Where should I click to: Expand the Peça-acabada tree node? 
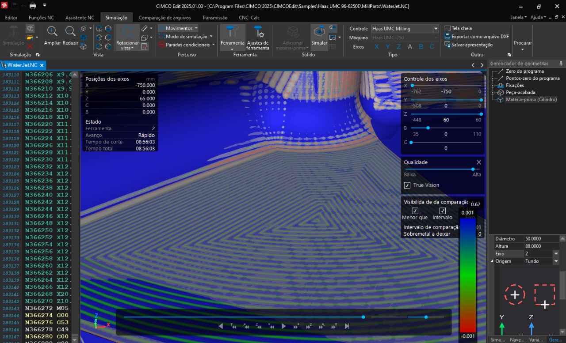click(493, 93)
